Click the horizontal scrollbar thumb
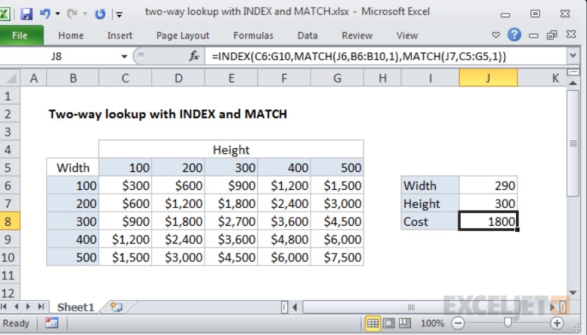This screenshot has height=335, width=587. (411, 307)
